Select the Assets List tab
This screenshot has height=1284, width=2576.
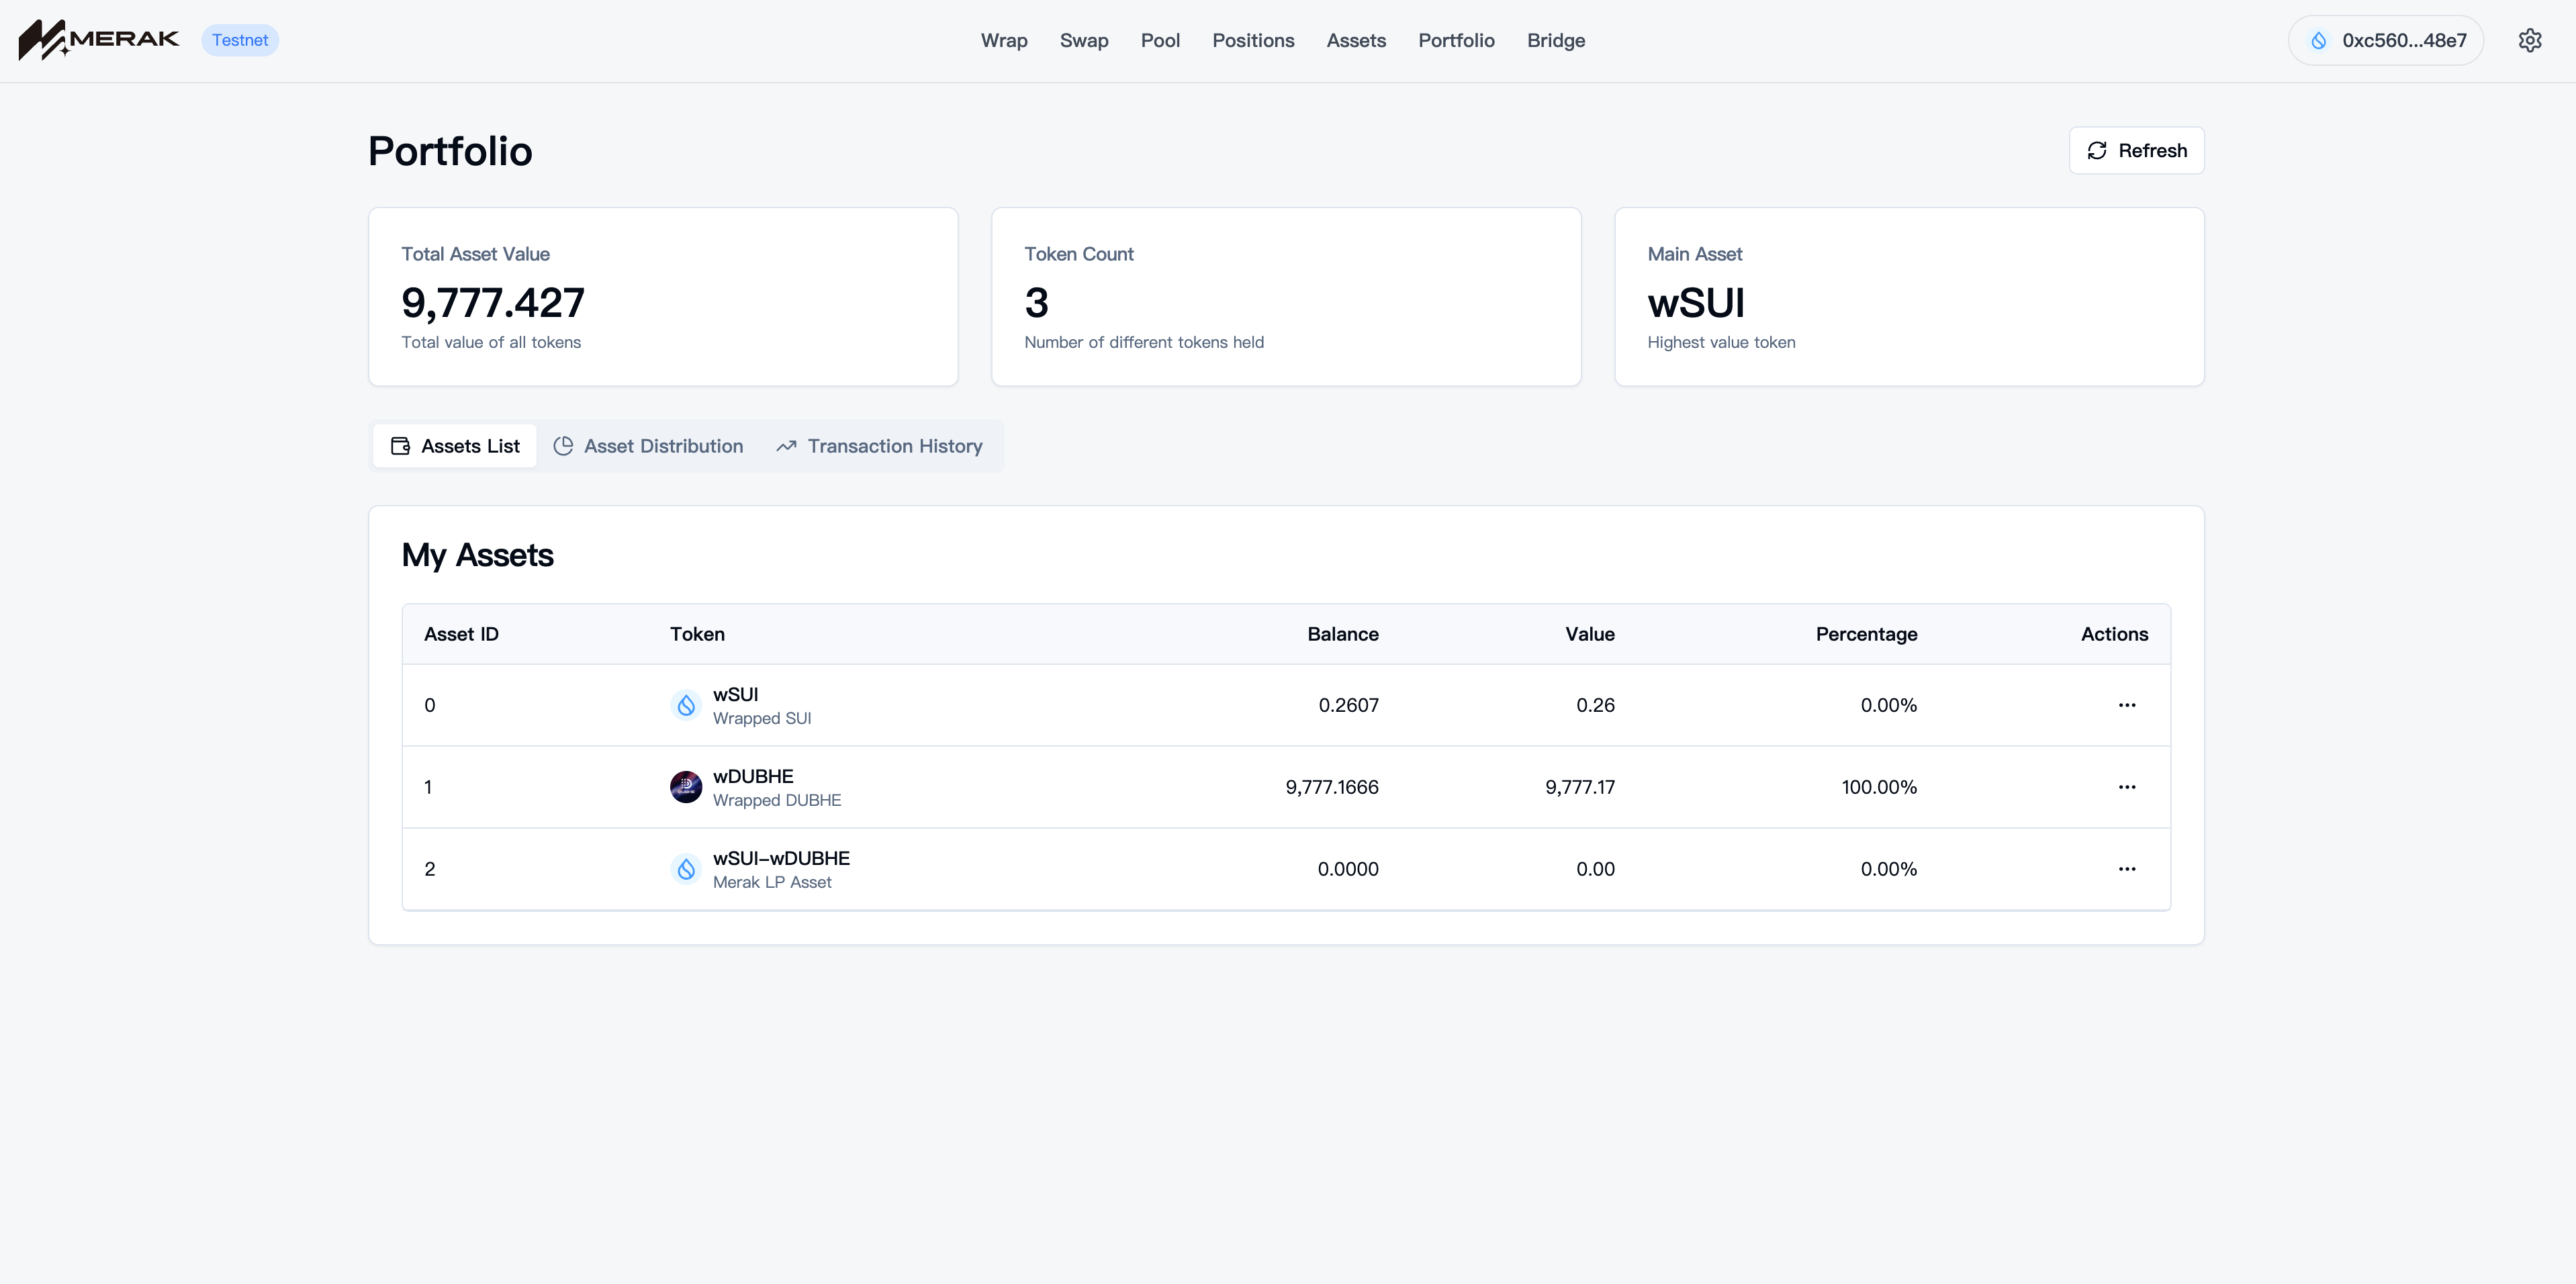coord(455,446)
